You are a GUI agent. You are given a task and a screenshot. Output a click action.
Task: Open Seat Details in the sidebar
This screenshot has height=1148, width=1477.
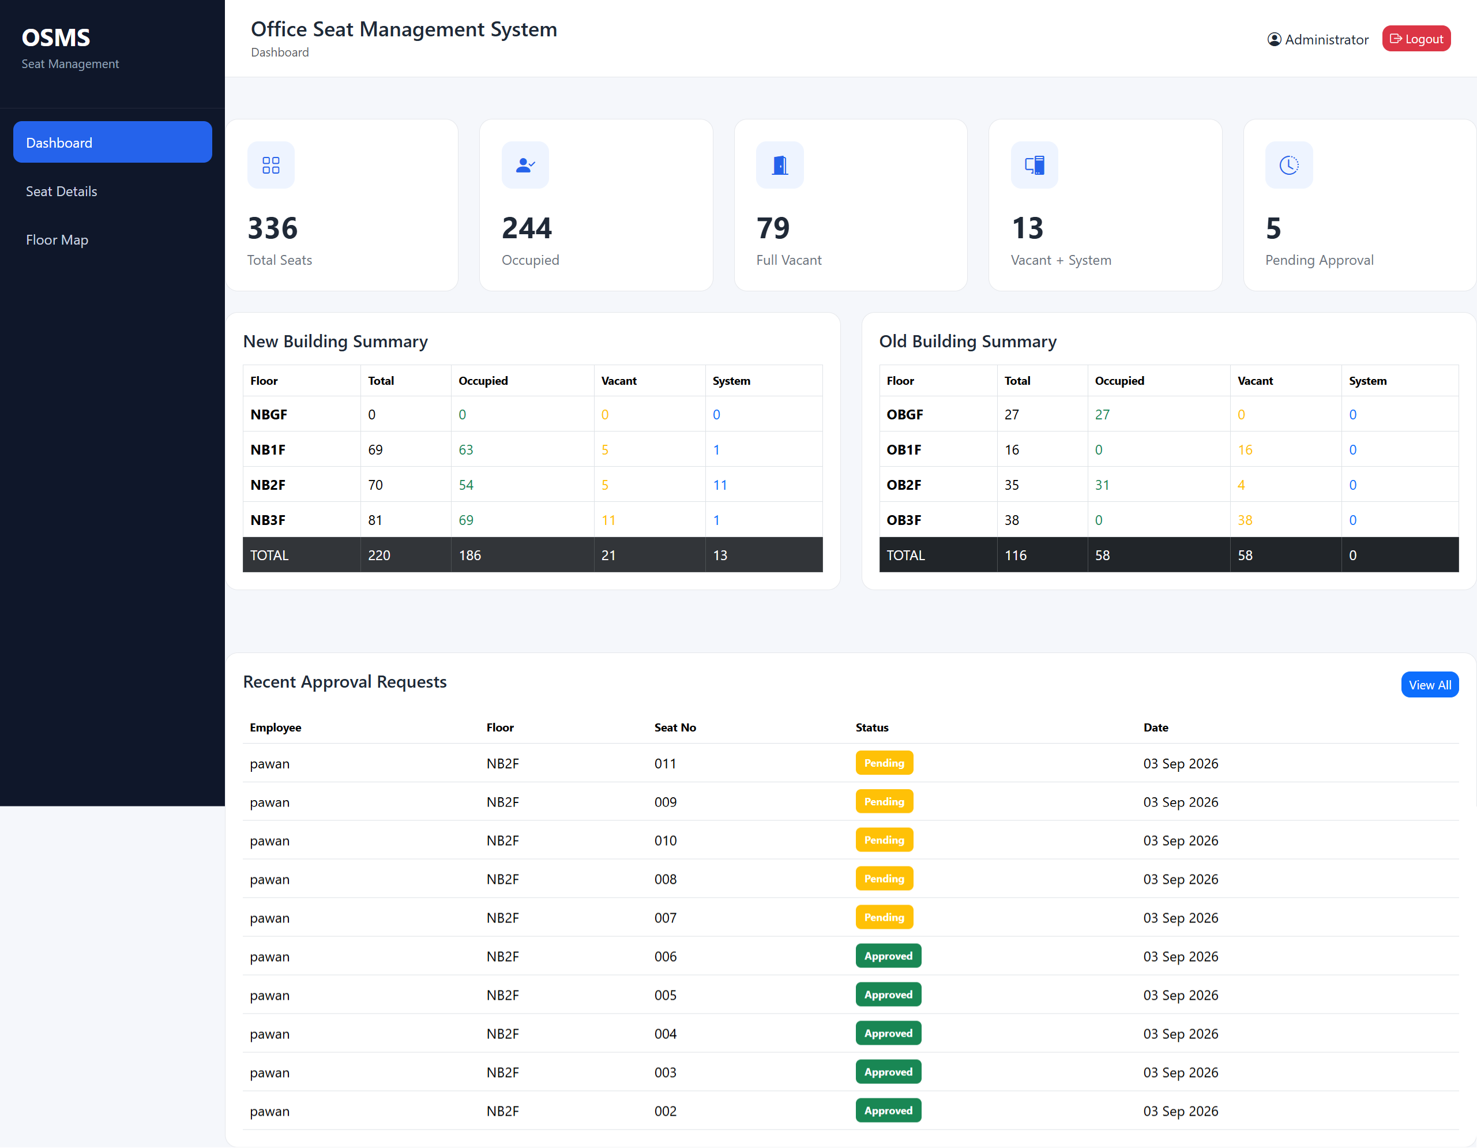pos(112,191)
